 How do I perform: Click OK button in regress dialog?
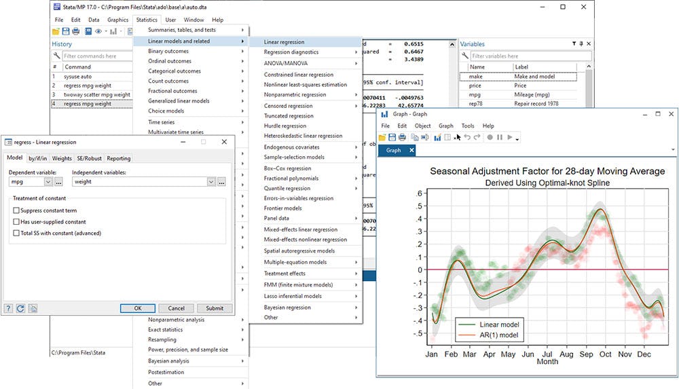tap(138, 308)
